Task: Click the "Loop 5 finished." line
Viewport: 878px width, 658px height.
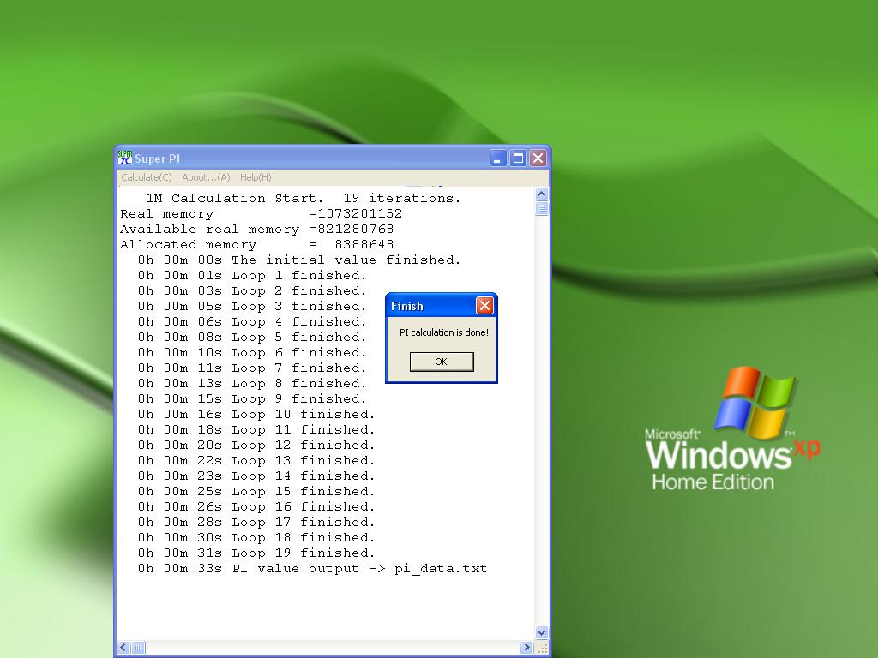Action: pyautogui.click(x=252, y=337)
